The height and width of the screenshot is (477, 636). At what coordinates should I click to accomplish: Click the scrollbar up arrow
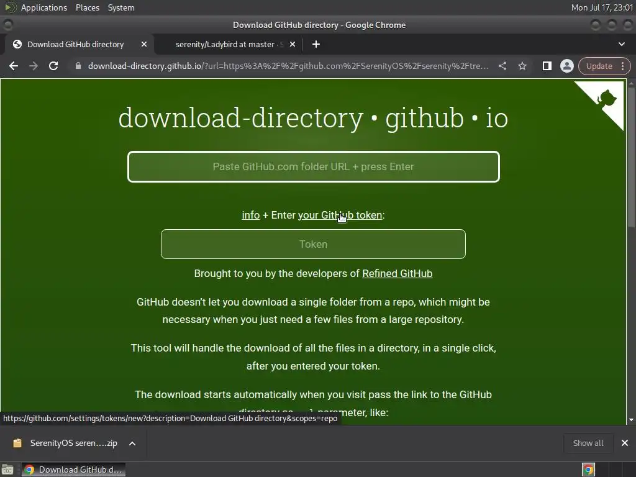pyautogui.click(x=631, y=83)
